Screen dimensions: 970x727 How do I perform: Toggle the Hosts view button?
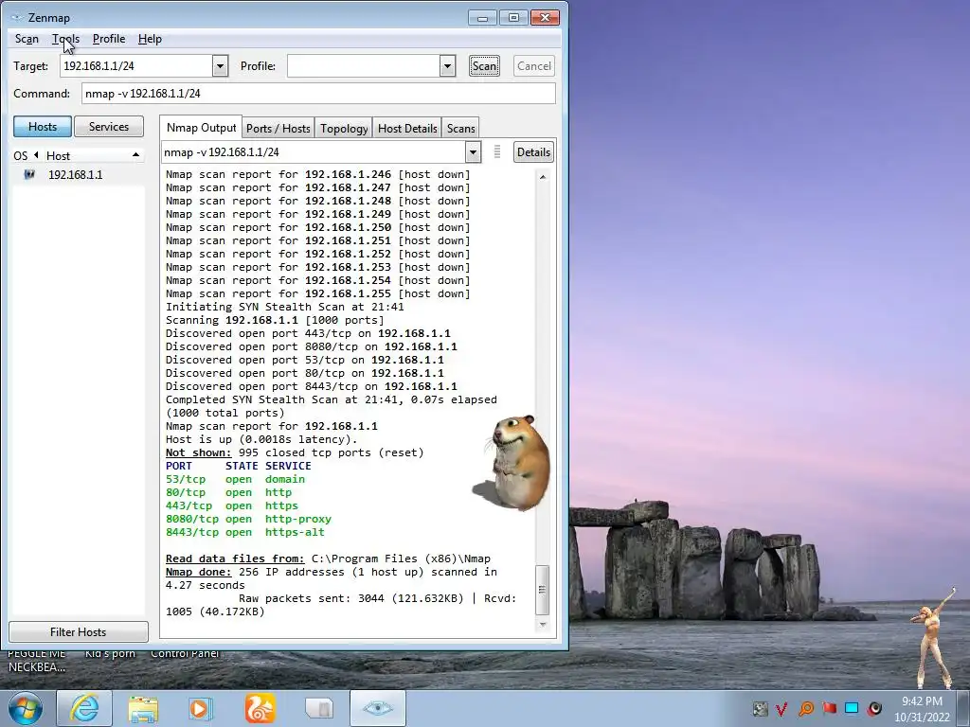(43, 127)
